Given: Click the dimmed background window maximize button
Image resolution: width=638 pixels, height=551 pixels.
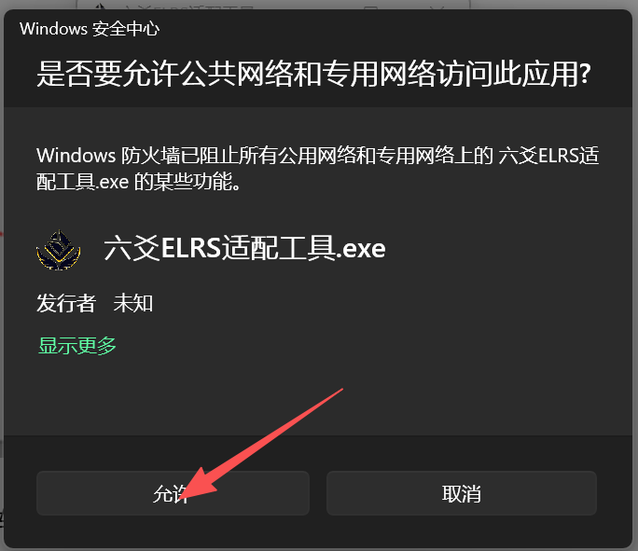Looking at the screenshot, I should click(x=370, y=7).
